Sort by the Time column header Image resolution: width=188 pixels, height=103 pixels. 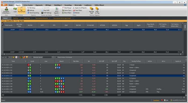(13, 61)
